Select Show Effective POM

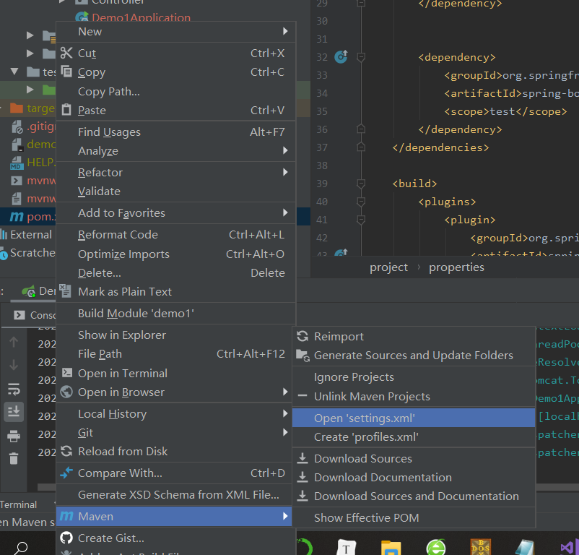414,517
